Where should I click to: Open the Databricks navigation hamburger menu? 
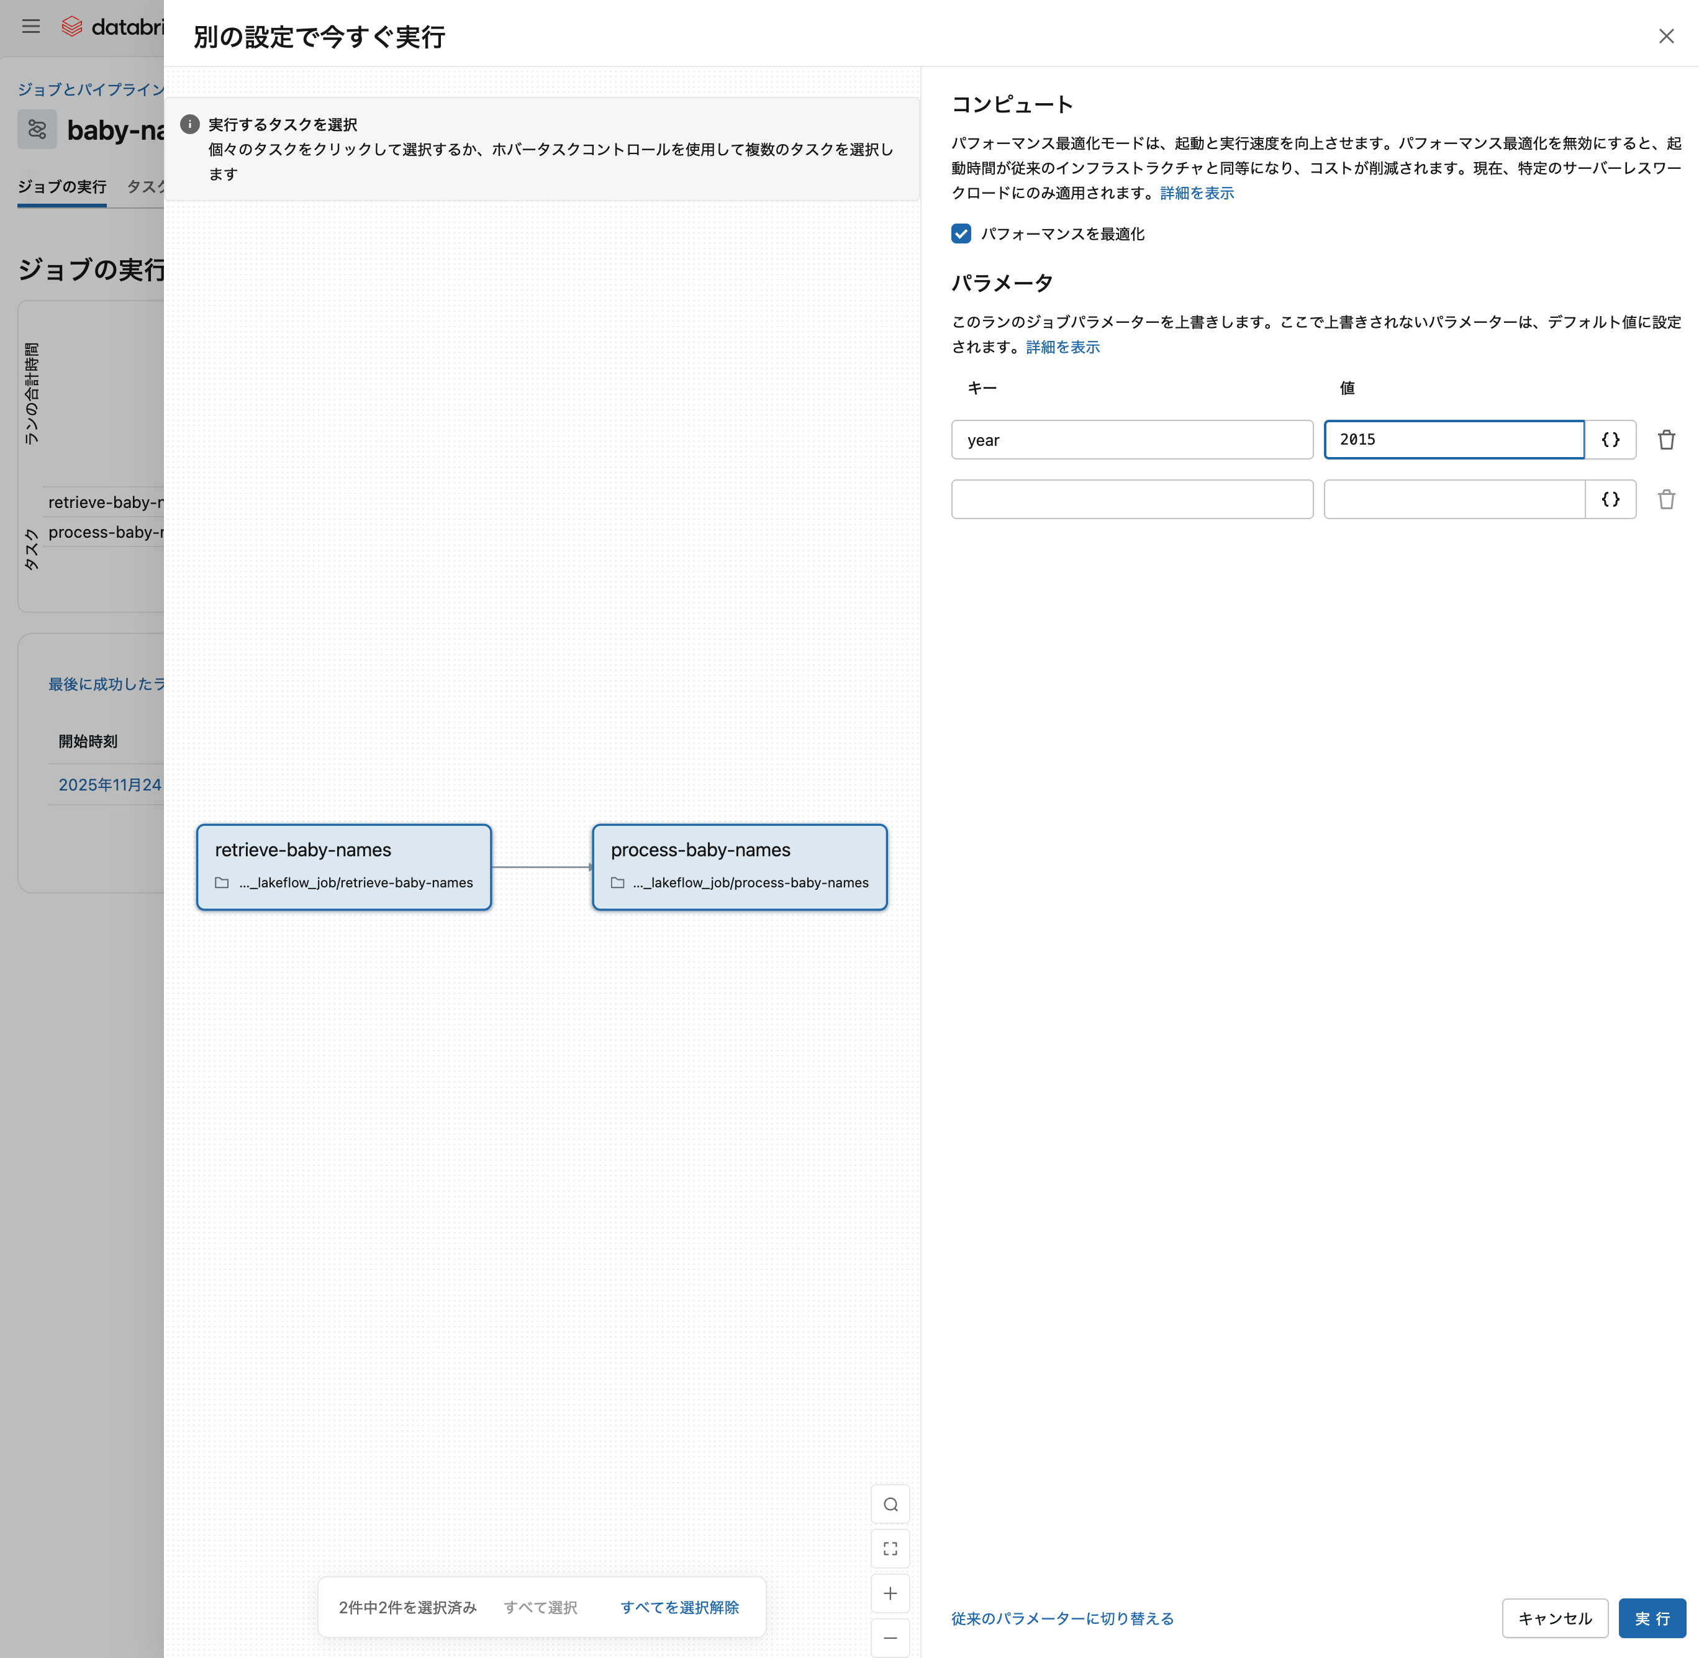(30, 26)
